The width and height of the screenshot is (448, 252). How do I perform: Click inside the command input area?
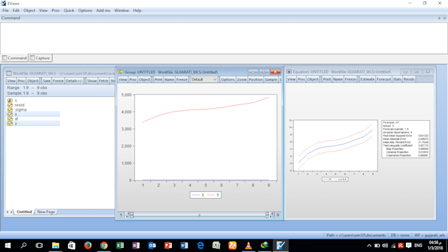(x=224, y=38)
